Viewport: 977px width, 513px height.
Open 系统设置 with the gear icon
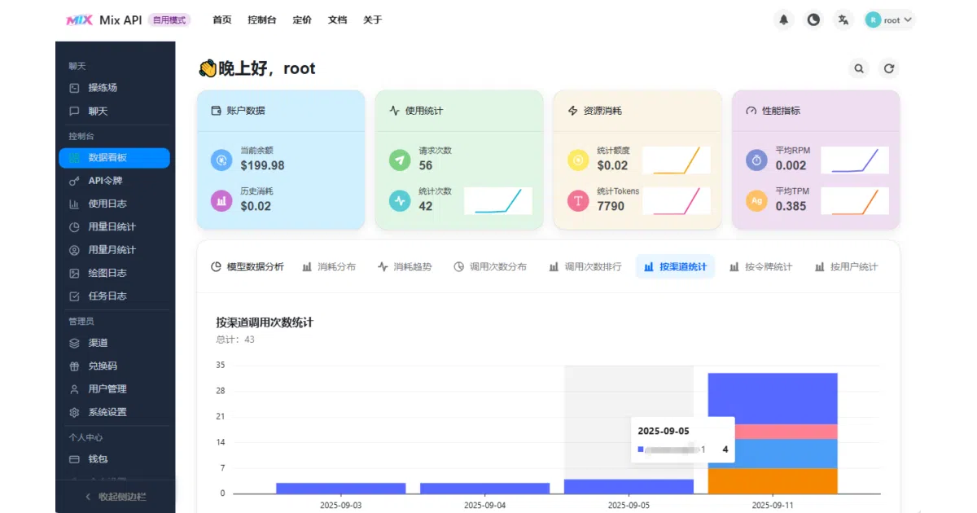point(114,412)
